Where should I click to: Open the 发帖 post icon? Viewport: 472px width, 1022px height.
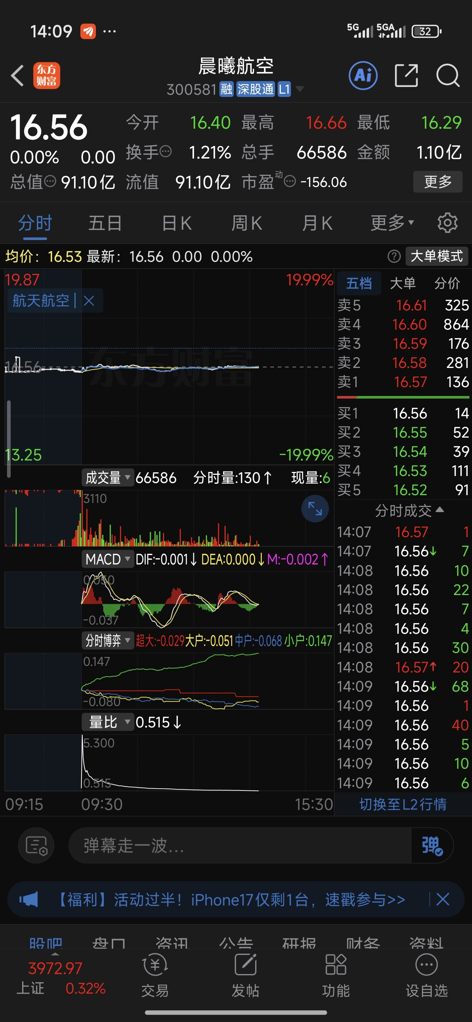245,976
